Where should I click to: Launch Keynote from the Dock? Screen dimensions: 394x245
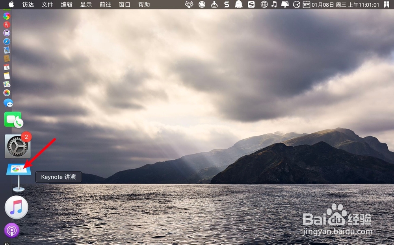(x=19, y=177)
